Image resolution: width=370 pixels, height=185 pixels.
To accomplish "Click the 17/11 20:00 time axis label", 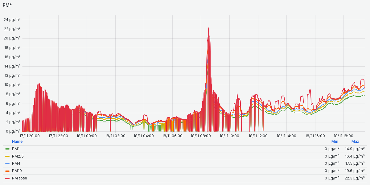I will click(x=30, y=136).
